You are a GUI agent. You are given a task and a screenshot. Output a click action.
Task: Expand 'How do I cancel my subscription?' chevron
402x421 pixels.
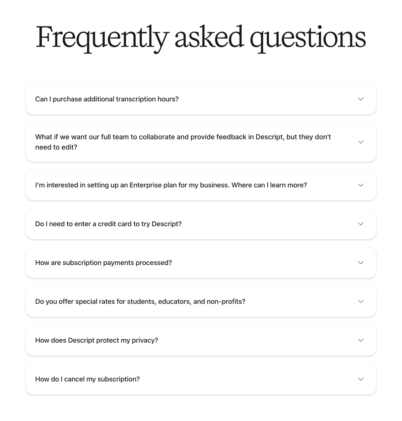pyautogui.click(x=360, y=379)
